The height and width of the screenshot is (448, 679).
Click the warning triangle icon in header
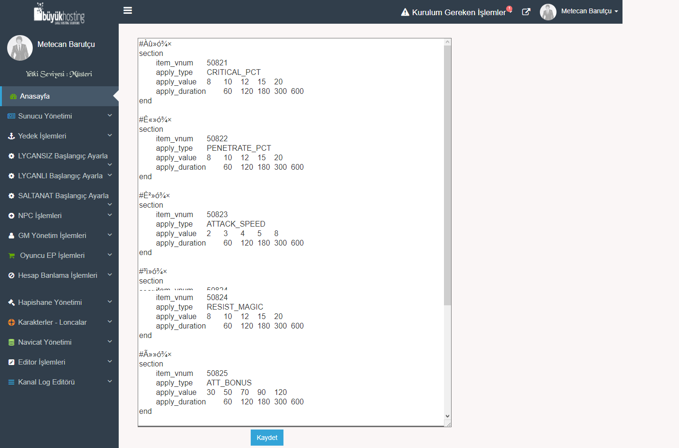[x=405, y=12]
